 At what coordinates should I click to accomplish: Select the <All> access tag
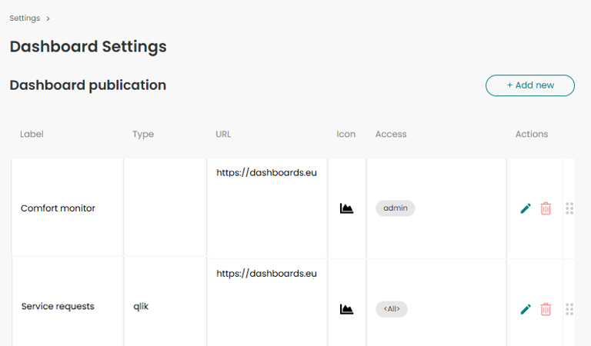tap(391, 309)
